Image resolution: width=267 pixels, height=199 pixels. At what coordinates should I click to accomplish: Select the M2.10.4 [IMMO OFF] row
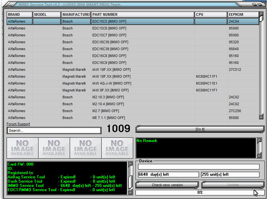(x=133, y=104)
